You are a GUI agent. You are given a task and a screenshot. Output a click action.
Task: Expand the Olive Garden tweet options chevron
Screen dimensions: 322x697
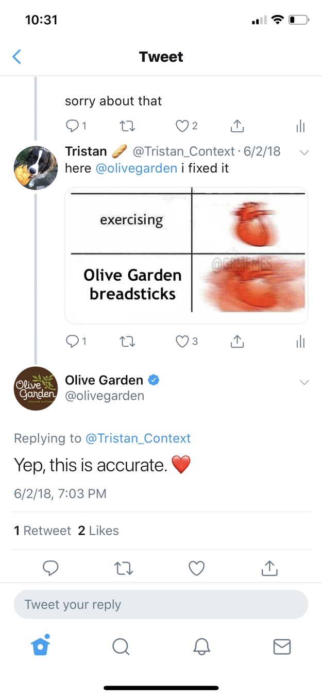(x=304, y=382)
